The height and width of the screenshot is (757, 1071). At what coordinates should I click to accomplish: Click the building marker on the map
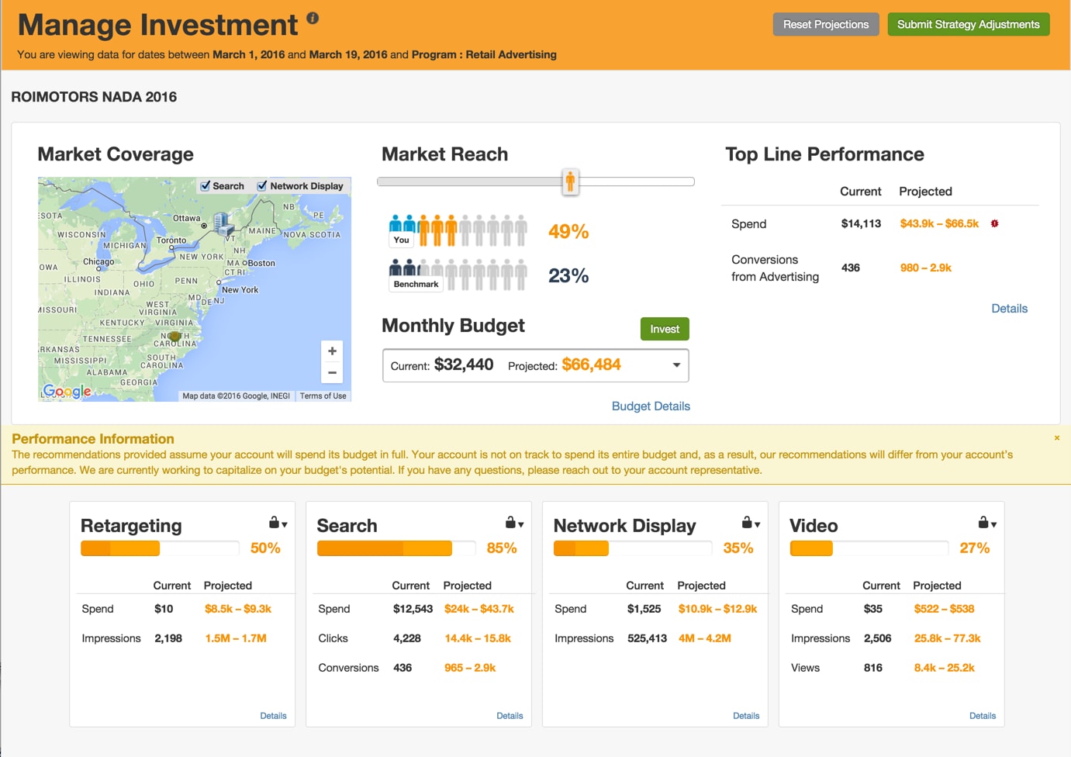pos(223,223)
